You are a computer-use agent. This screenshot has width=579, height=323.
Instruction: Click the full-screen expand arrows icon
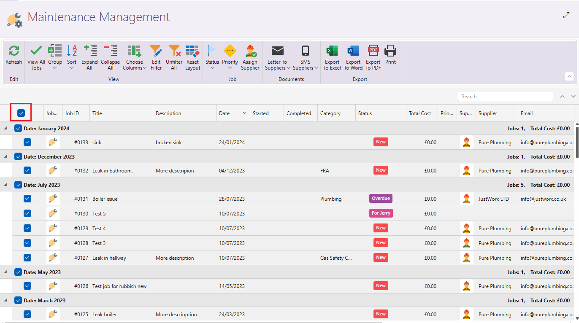click(566, 15)
